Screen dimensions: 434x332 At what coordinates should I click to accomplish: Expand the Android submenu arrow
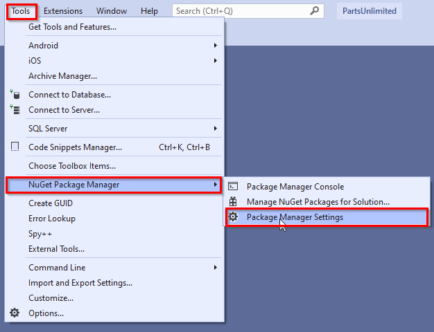coord(216,45)
